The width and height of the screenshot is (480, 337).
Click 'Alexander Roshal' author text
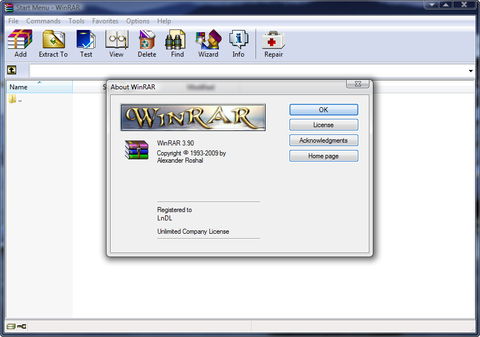180,160
